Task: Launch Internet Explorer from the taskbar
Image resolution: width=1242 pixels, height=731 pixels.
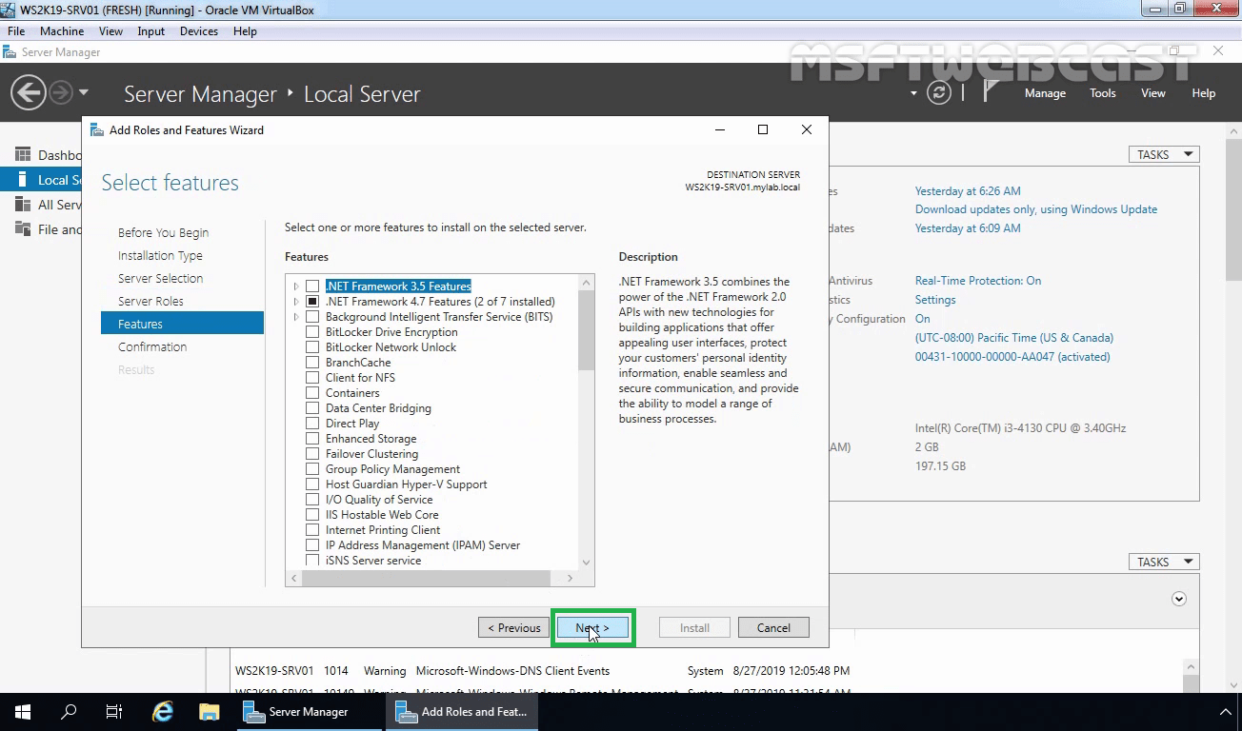Action: point(161,711)
